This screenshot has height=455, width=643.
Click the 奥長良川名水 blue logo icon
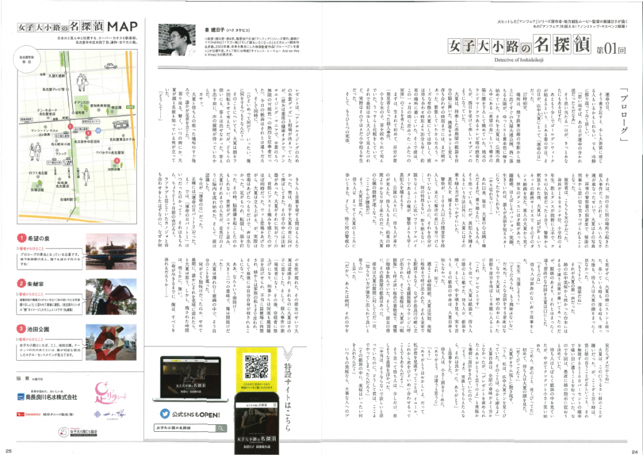[x=21, y=397]
